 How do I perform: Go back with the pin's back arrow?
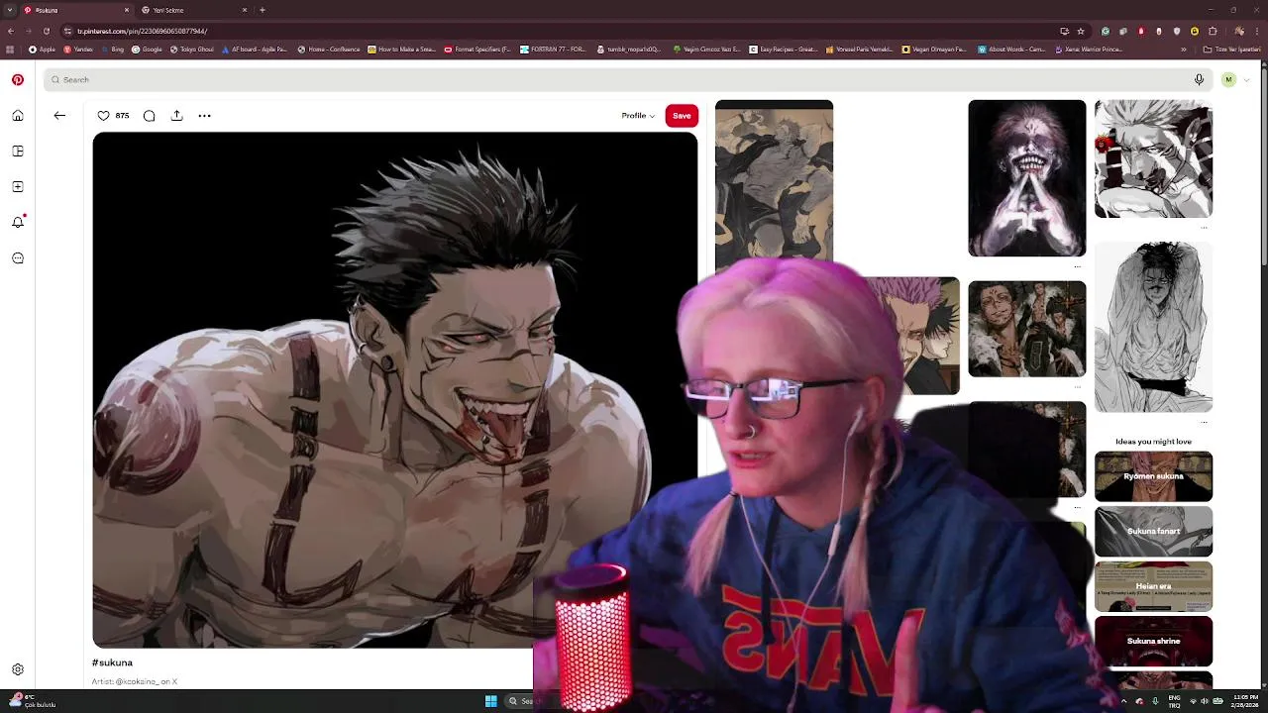(59, 116)
